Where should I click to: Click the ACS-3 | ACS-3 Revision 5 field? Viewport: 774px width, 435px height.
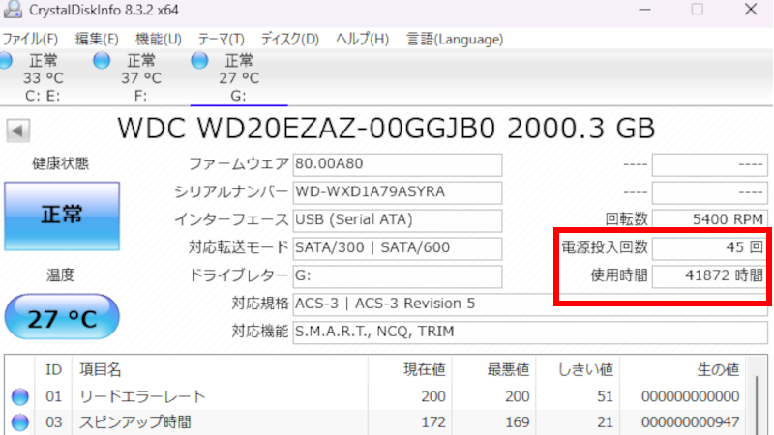(x=530, y=304)
